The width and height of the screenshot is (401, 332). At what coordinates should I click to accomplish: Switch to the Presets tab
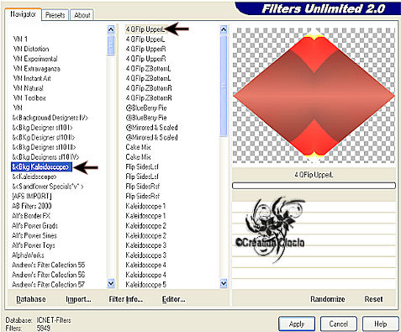pyautogui.click(x=55, y=15)
